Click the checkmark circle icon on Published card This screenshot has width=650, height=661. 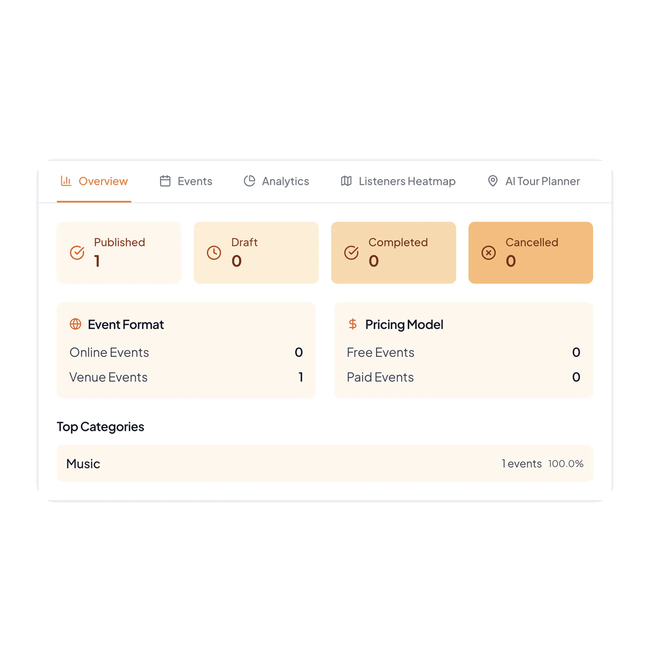[x=76, y=252]
